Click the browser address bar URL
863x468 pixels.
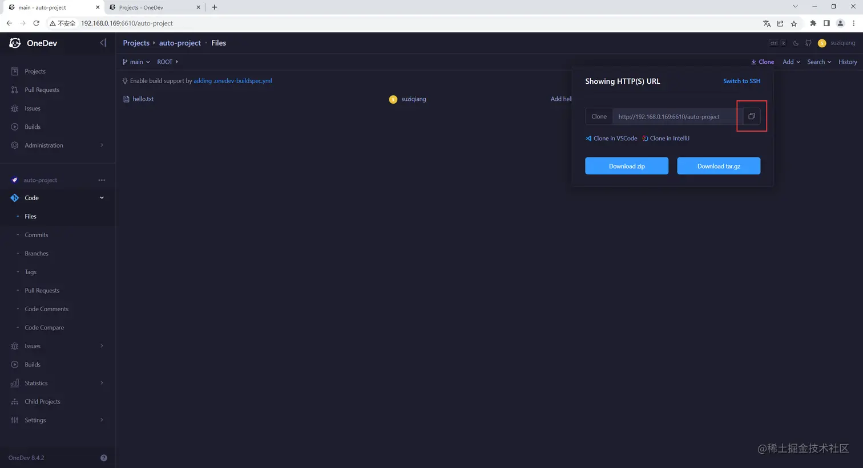point(127,23)
